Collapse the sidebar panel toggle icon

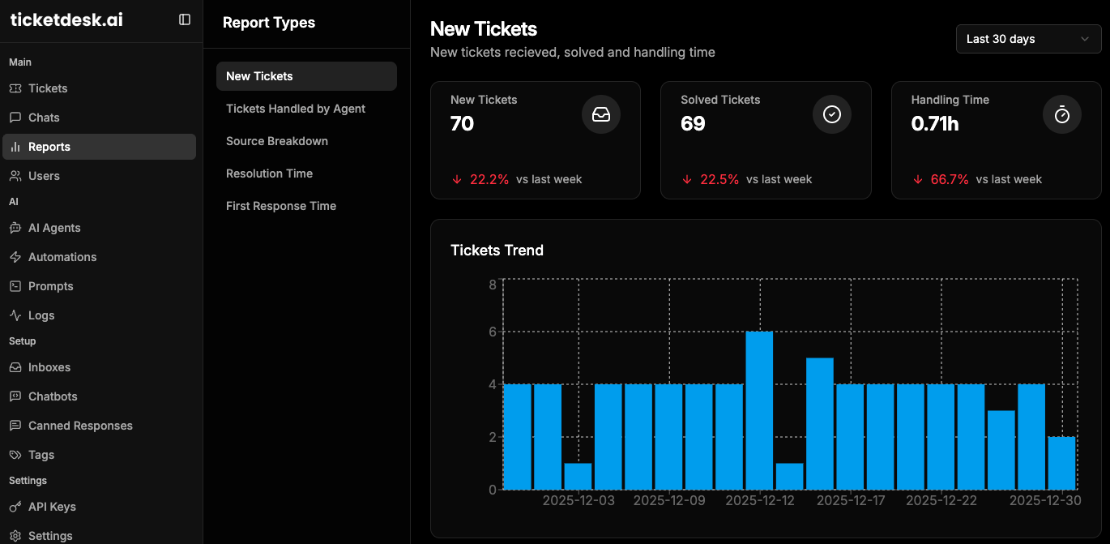point(185,19)
